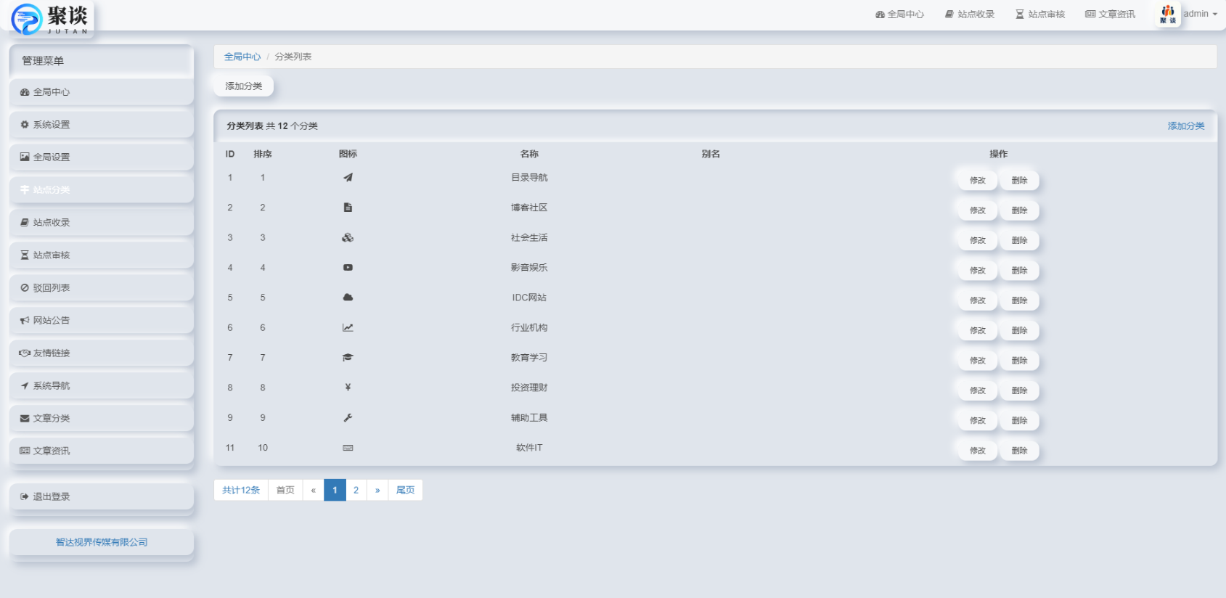The height and width of the screenshot is (598, 1226).
Task: Click the cloud icon for IDC网站
Action: [348, 298]
